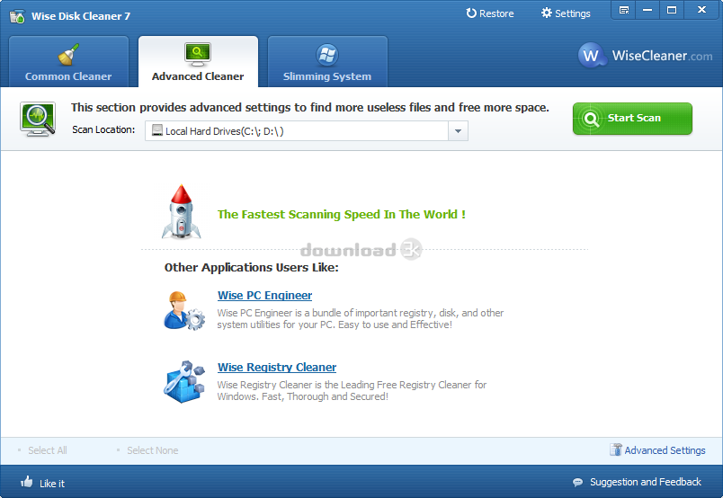
Task: Open the Wise PC Engineer link
Action: 264,296
